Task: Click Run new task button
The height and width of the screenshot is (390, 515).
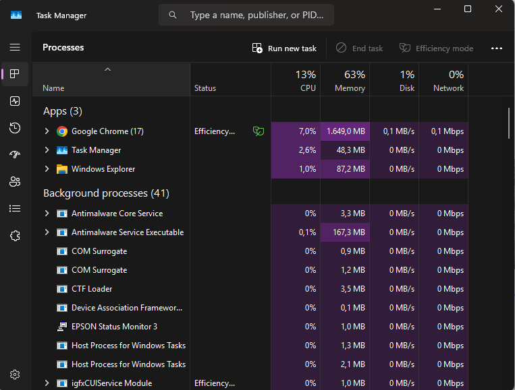Action: (284, 48)
